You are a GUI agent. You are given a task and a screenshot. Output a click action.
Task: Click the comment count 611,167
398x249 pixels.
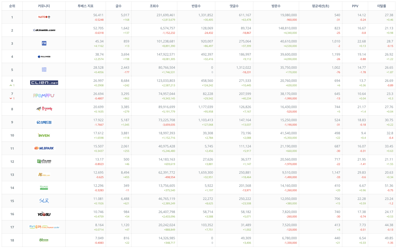coord(245,15)
